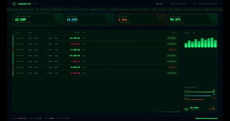230x121 pixels.
Task: Open the Success Rate 99.97% card
Action: [193, 19]
